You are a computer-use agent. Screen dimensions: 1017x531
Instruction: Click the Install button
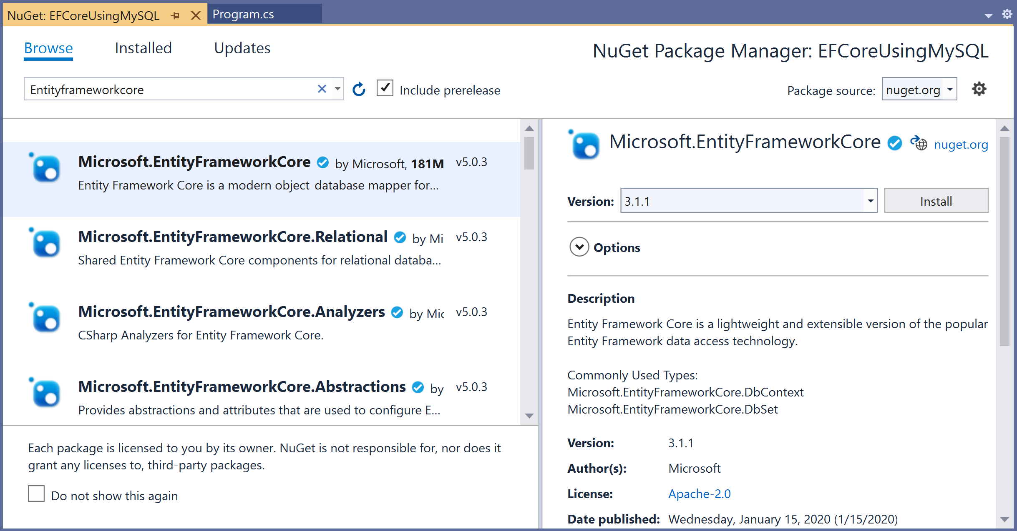[936, 201]
